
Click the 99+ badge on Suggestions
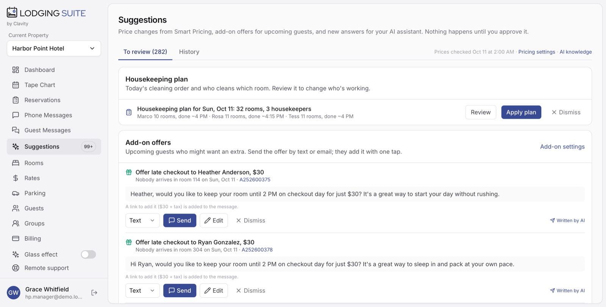[88, 147]
